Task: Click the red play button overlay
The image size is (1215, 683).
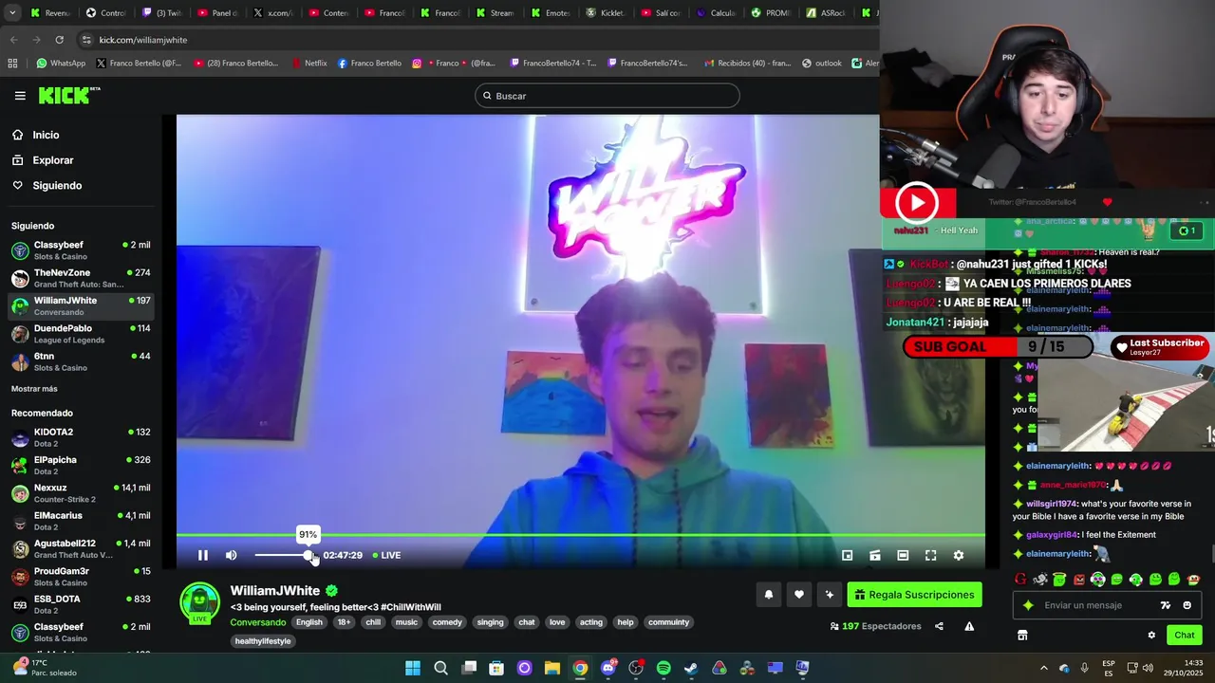Action: [x=917, y=202]
